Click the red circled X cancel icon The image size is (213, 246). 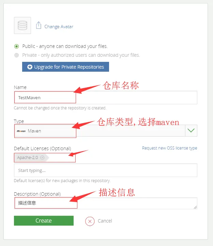tap(90, 221)
